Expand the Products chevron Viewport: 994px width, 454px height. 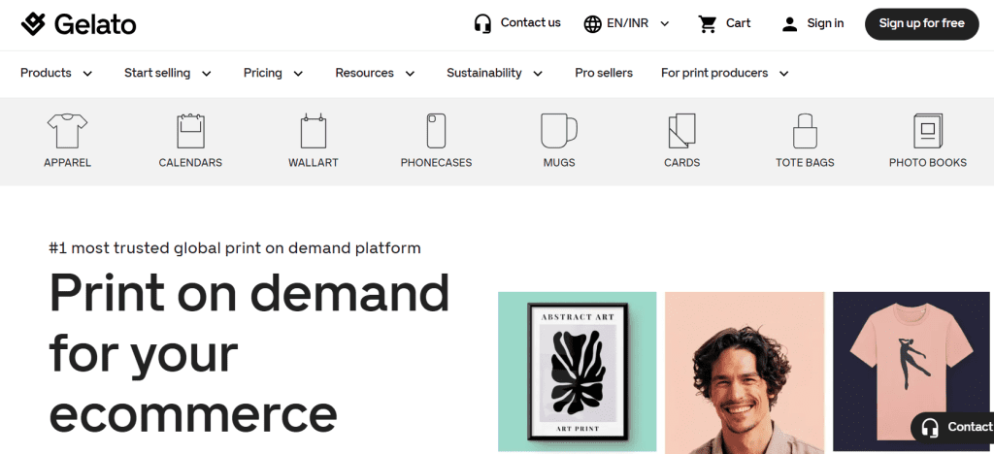(x=87, y=74)
